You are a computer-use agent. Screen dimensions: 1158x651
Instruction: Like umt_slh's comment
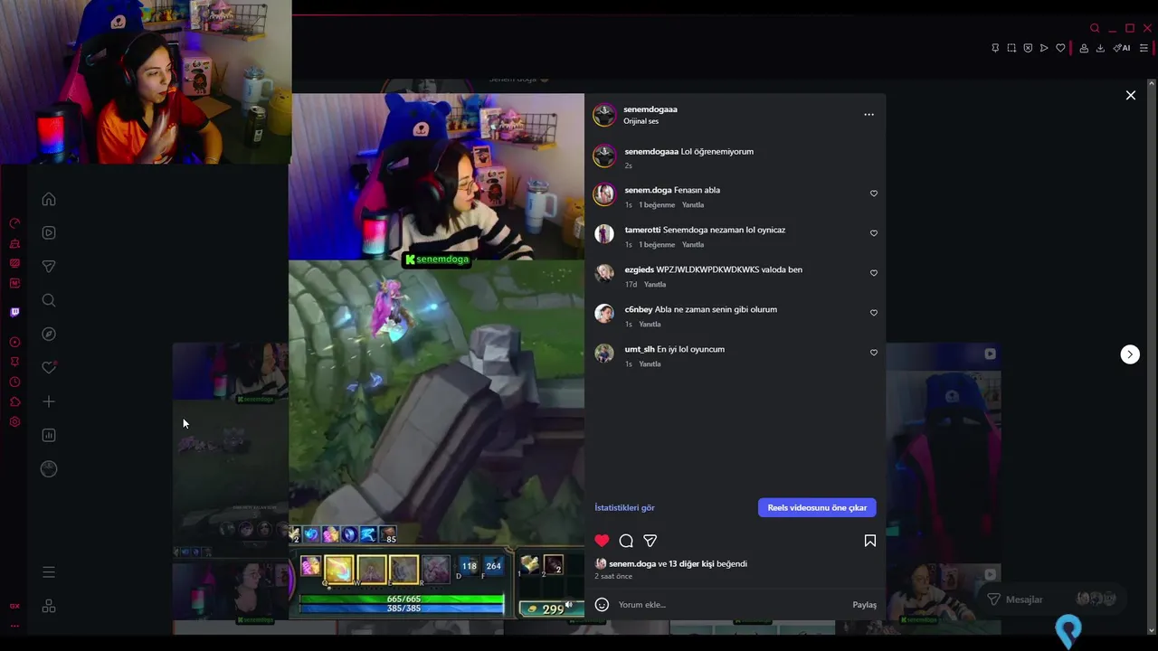[x=873, y=353]
